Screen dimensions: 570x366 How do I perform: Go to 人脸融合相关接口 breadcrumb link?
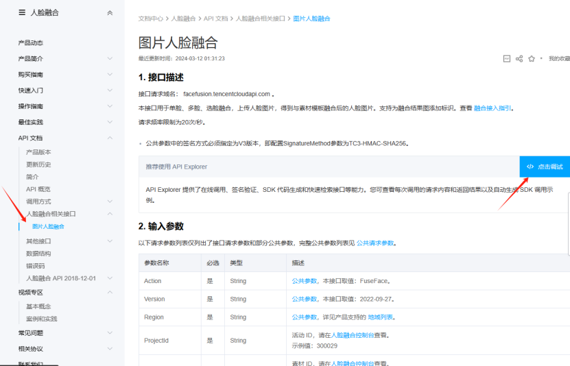[260, 19]
